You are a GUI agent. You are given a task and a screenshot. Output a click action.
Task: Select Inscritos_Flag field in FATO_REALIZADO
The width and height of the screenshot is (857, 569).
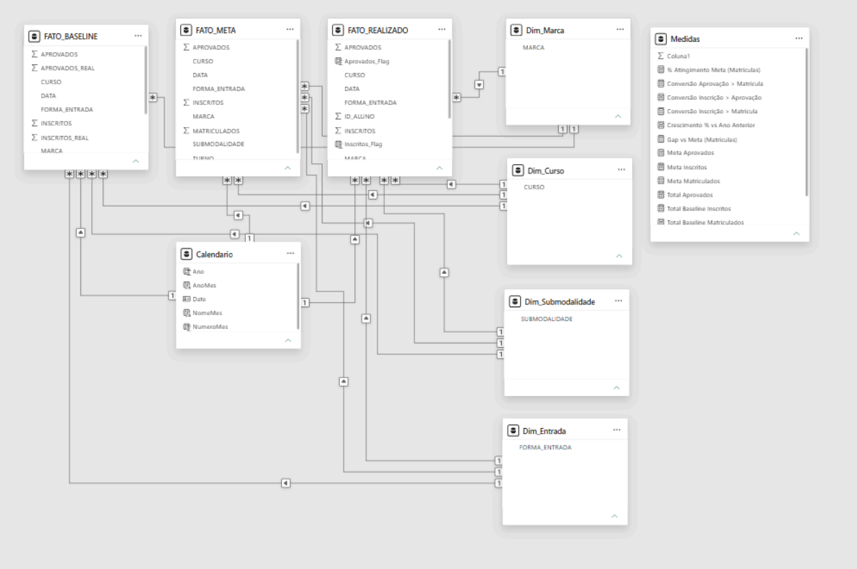click(x=364, y=145)
